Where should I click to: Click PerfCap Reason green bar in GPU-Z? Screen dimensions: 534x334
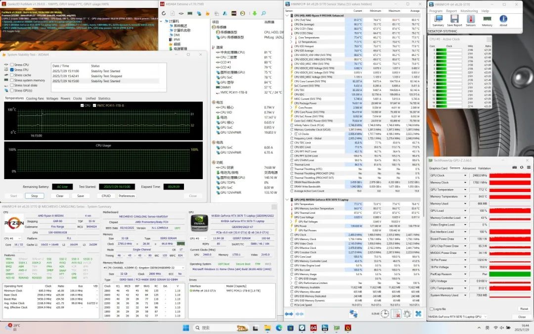[x=510, y=274]
